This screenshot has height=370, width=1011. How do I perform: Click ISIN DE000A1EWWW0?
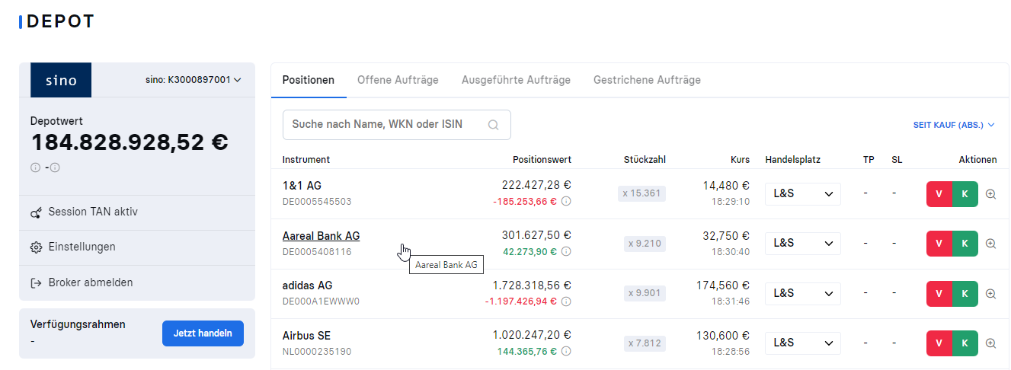[321, 301]
